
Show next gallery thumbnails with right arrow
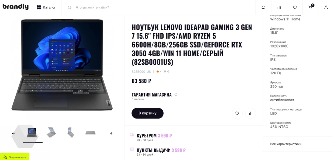[111, 133]
